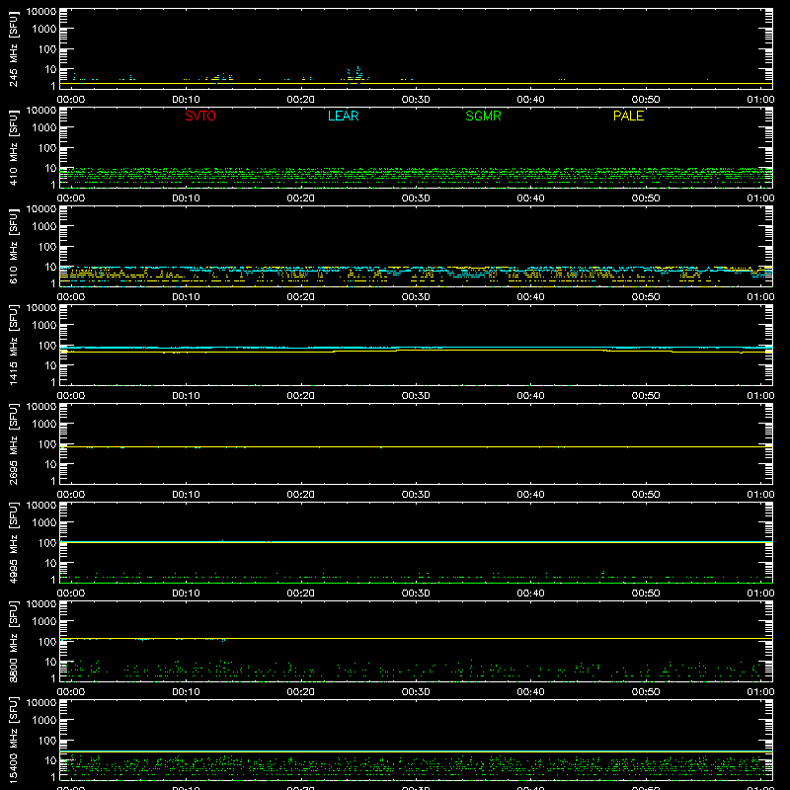This screenshot has width=790, height=790.
Task: Select the '2695 MHz [SFU]' axis title
Action: (13, 443)
